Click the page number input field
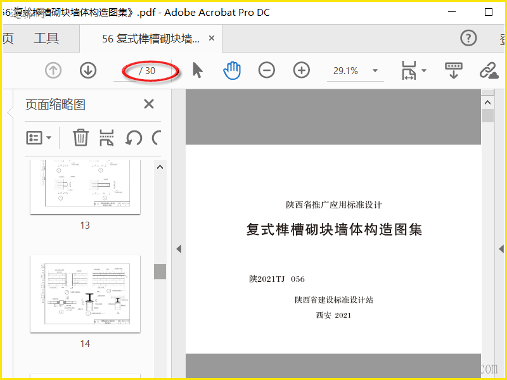Viewport: 507px width, 380px height. pos(126,70)
